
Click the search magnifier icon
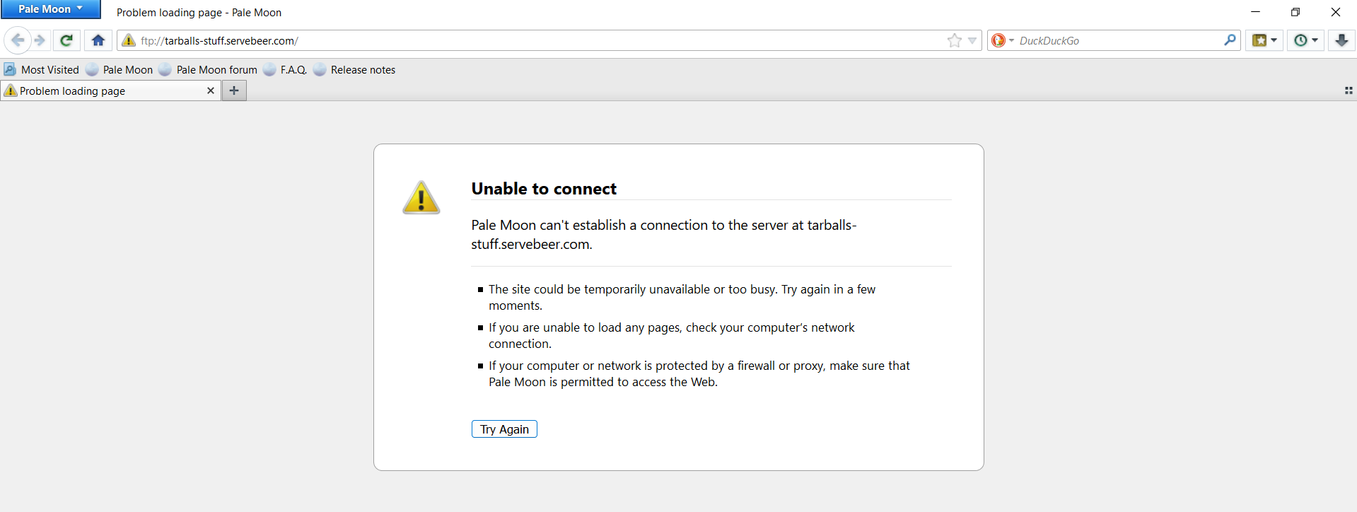tap(1230, 40)
